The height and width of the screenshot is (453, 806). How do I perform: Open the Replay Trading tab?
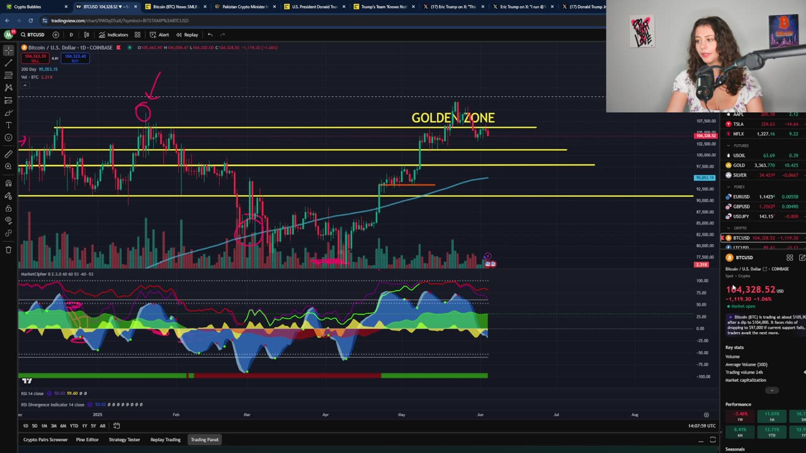165,440
